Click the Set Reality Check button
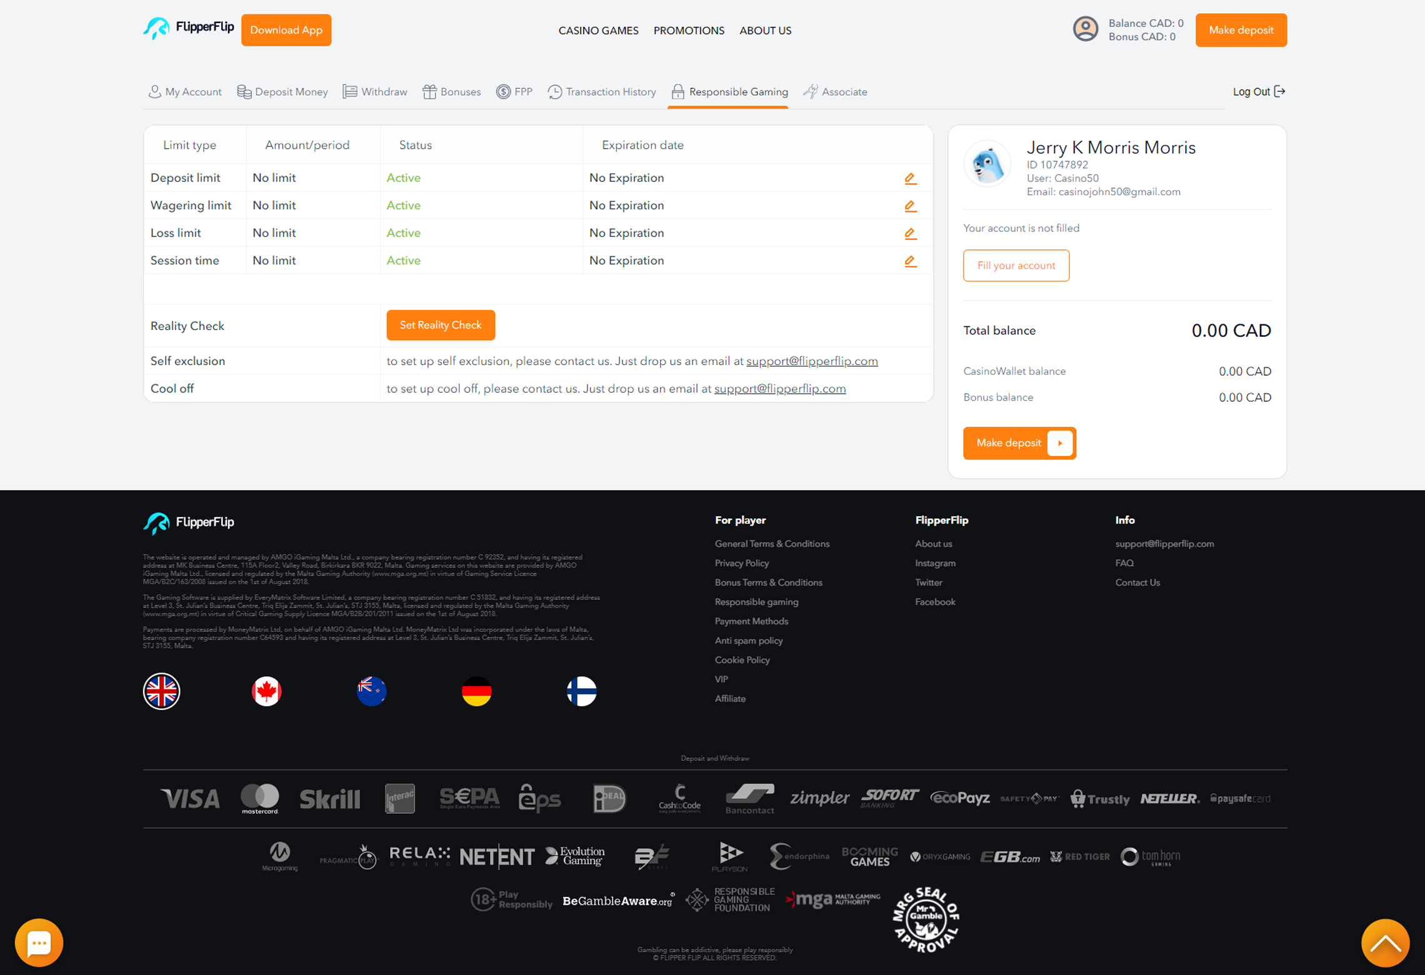 [x=441, y=325]
